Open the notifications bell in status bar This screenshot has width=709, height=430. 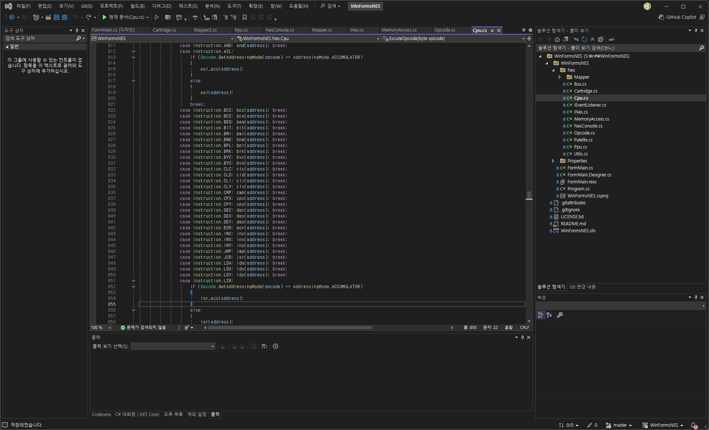pyautogui.click(x=694, y=425)
